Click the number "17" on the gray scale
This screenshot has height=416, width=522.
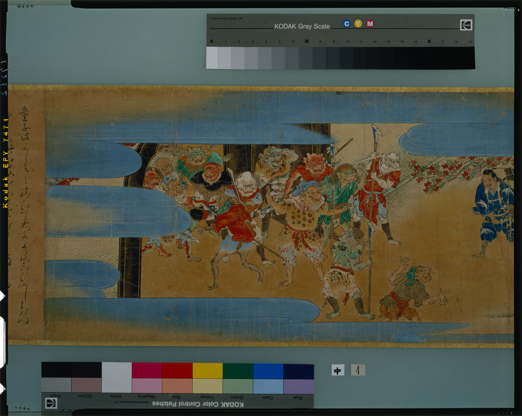[443, 42]
